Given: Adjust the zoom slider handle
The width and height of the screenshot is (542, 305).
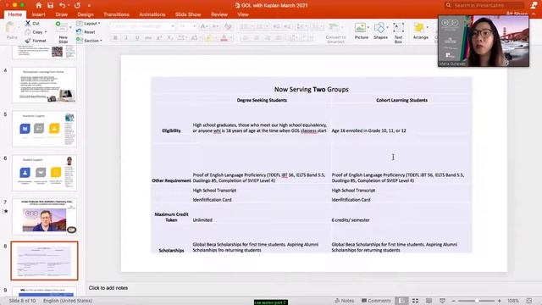Looking at the screenshot, I should click(477, 301).
